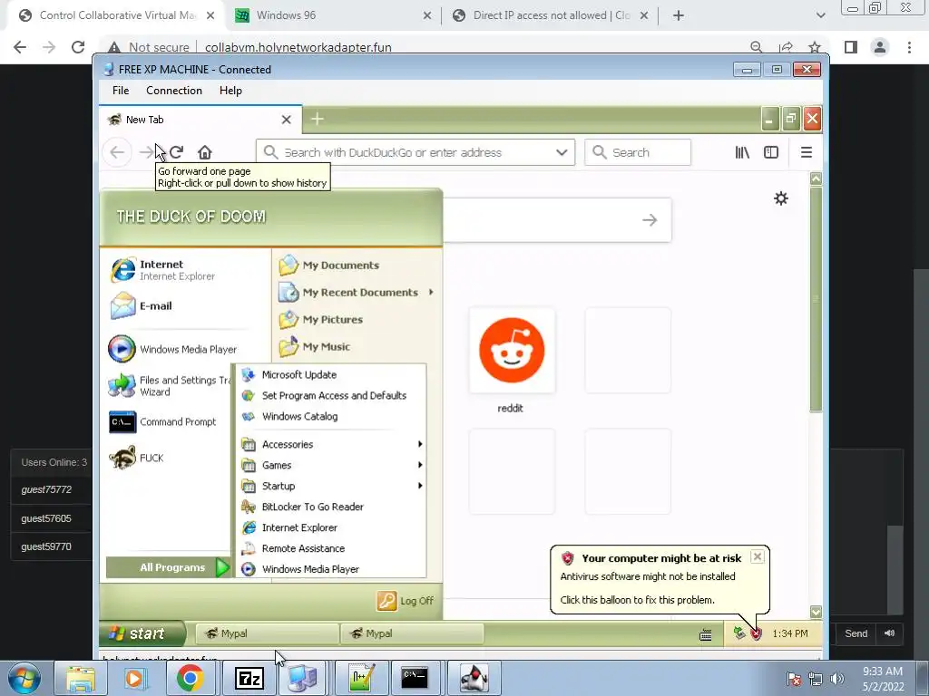Open File menu of VM window
The width and height of the screenshot is (929, 696).
[121, 91]
